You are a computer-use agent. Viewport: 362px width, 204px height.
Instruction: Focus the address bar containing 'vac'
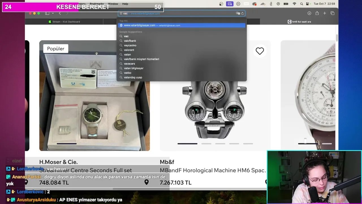[x=182, y=13]
